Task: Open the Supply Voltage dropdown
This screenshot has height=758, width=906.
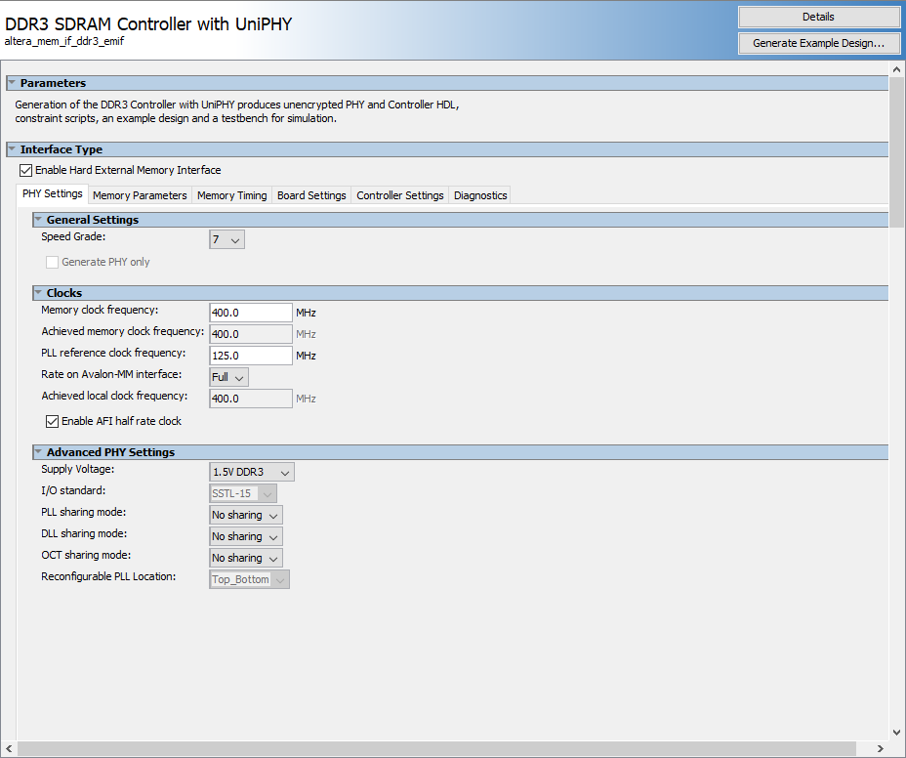Action: click(x=252, y=472)
